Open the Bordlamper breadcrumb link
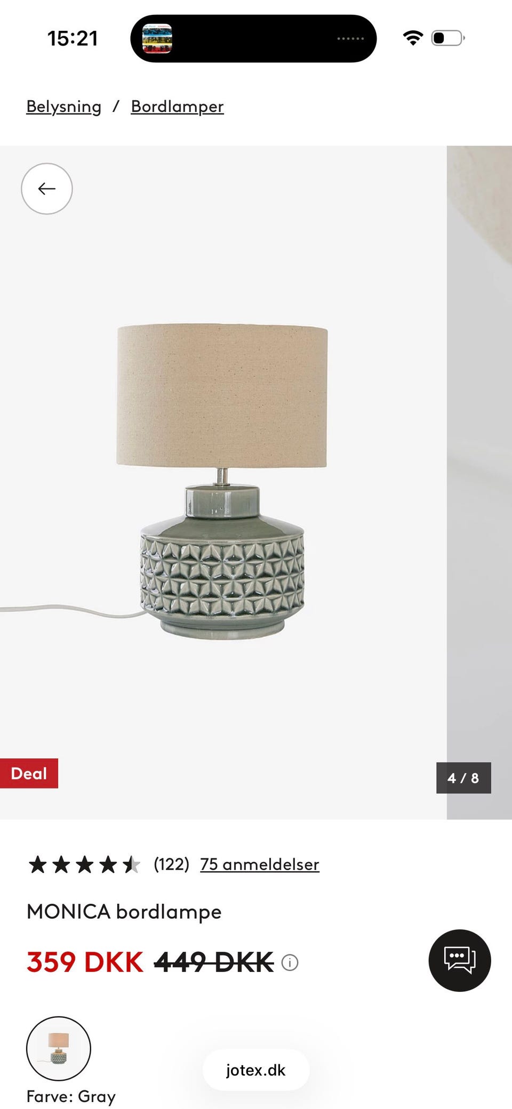 [178, 107]
